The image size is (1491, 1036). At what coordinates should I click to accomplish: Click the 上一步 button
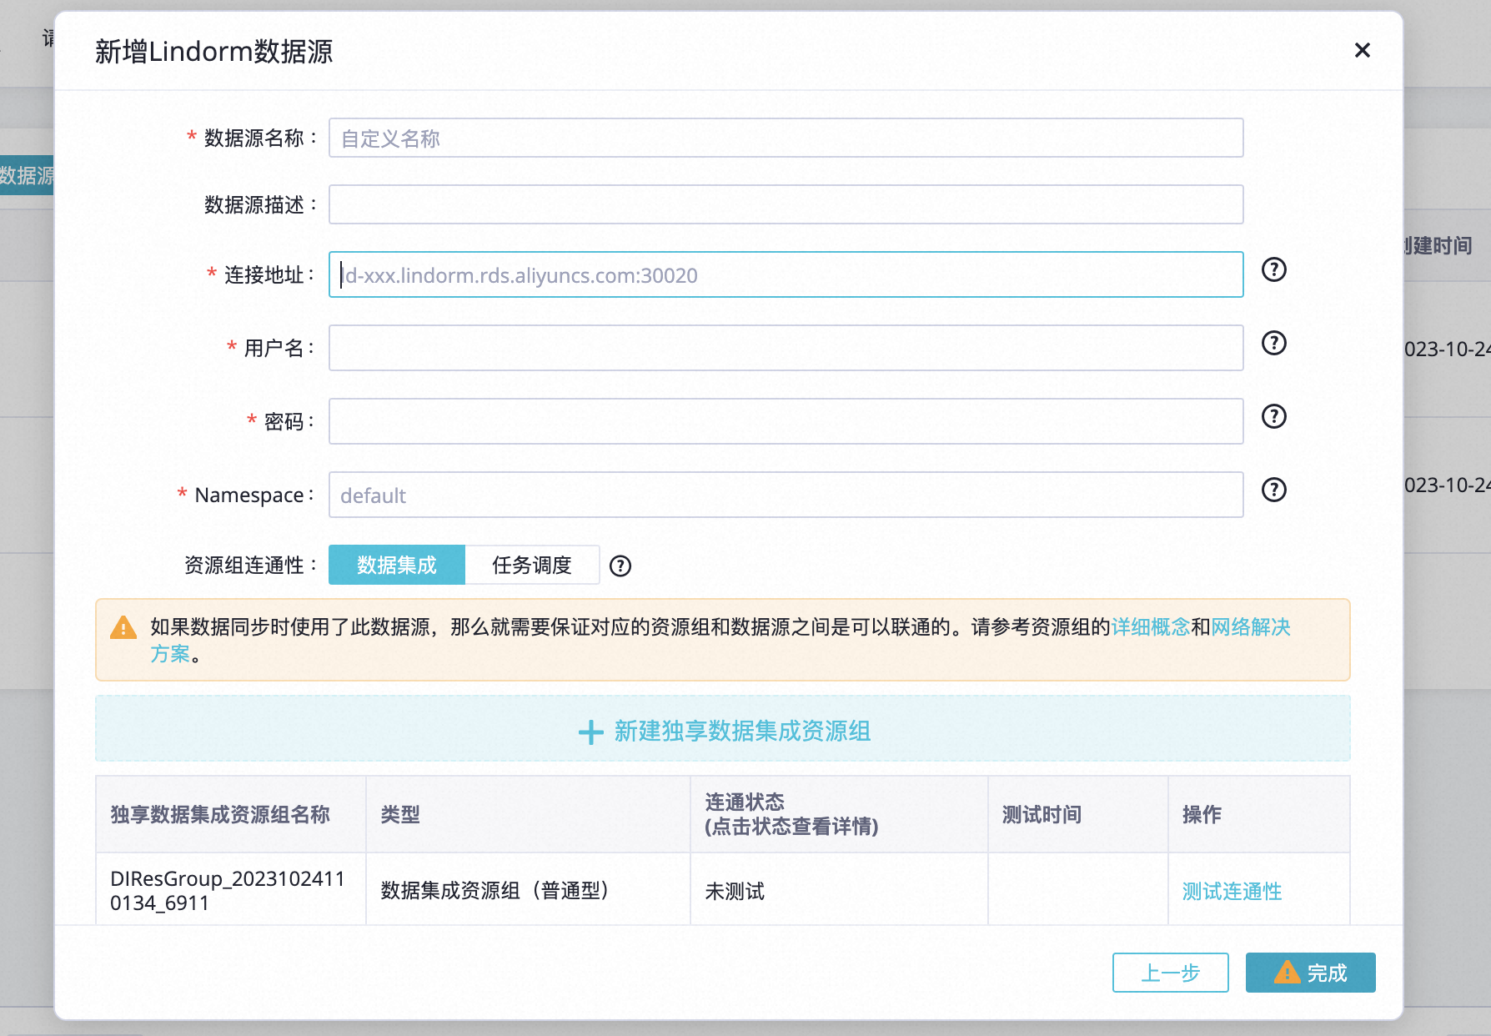(1170, 973)
